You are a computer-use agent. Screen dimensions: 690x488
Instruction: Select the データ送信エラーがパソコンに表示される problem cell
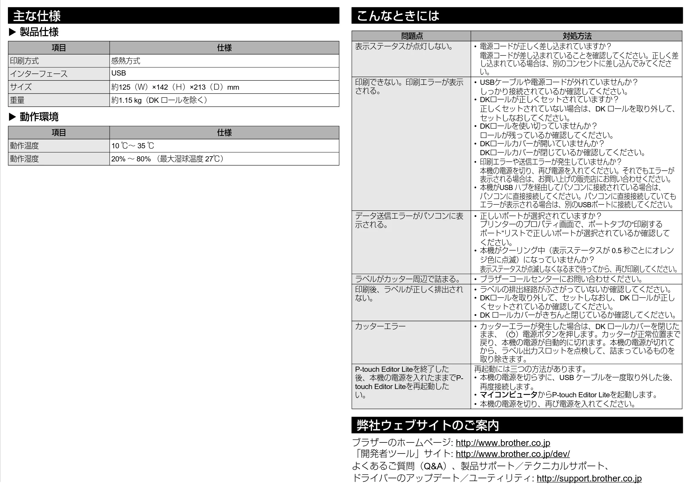411,242
